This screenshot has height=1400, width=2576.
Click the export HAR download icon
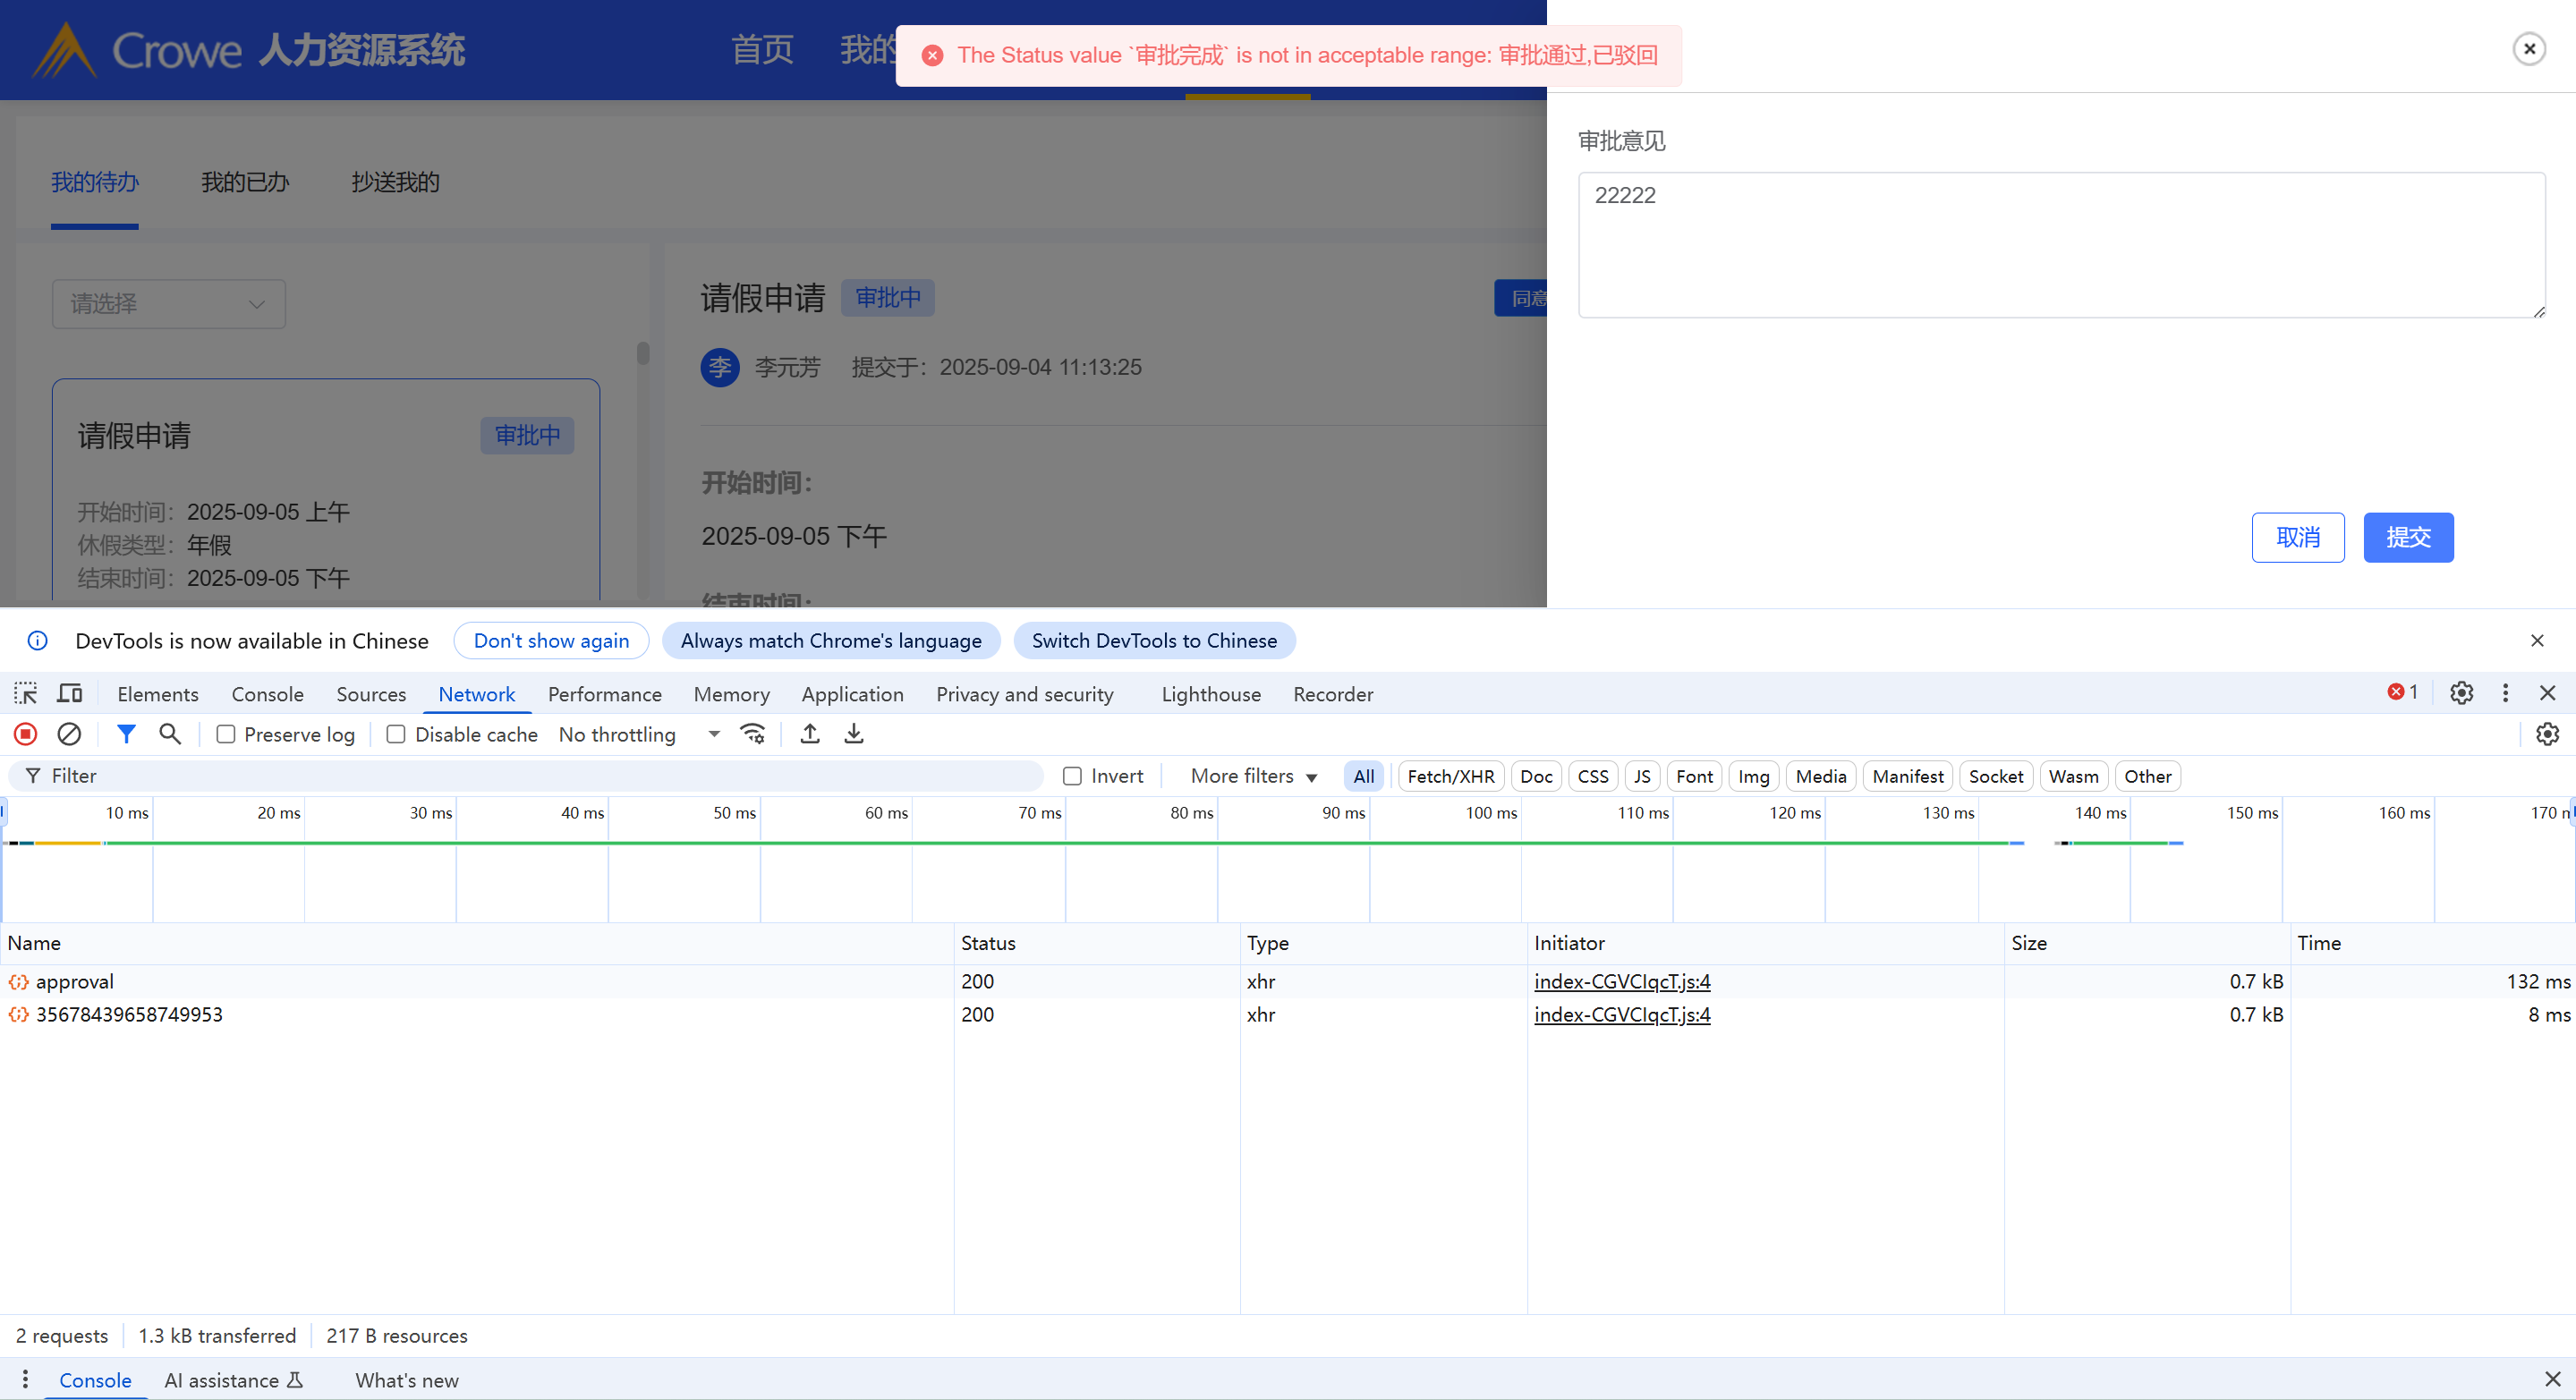[853, 734]
